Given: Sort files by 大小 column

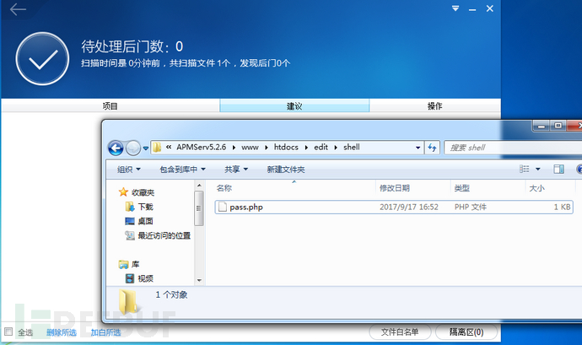Looking at the screenshot, I should [x=536, y=188].
